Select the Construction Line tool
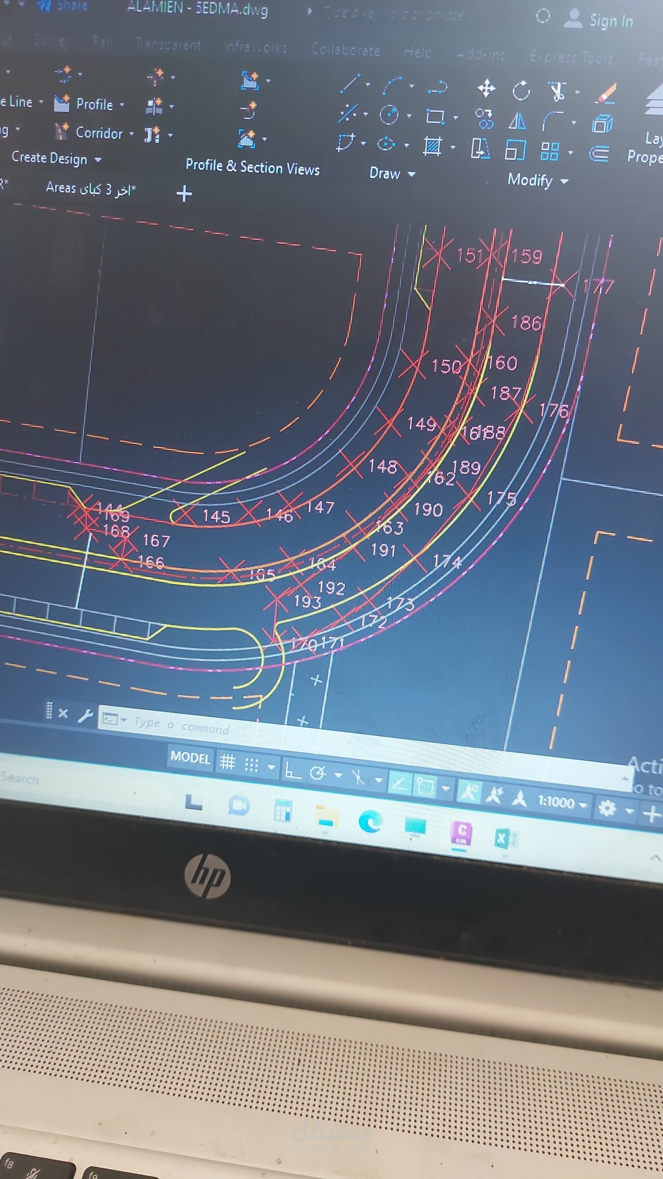The image size is (663, 1179). pyautogui.click(x=348, y=113)
